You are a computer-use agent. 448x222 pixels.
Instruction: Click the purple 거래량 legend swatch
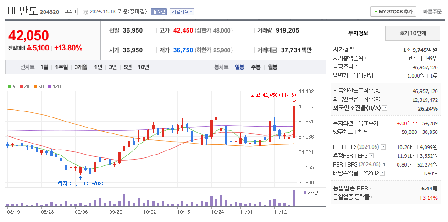click(305, 193)
